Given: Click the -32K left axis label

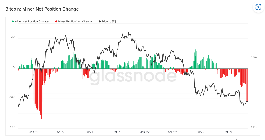Looking at the screenshot, I should click(x=11, y=127).
